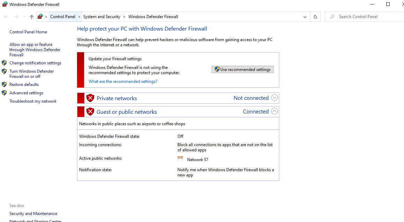Click red shield icon next to Guest or public networks

coord(90,112)
